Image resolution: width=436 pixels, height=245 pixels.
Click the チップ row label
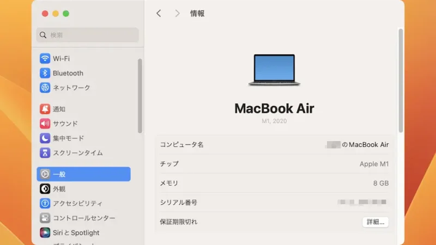click(x=169, y=164)
